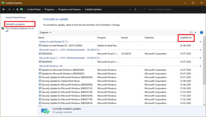
Task: Open the recent locations dropdown arrow
Action: click(13, 9)
